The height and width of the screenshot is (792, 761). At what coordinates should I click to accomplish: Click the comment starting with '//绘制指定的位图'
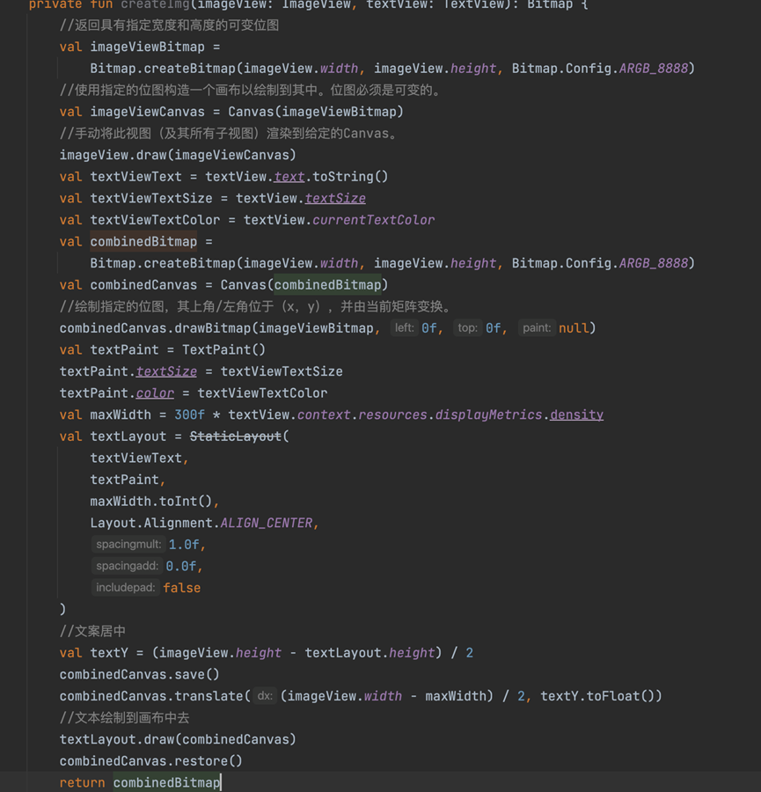pos(257,306)
